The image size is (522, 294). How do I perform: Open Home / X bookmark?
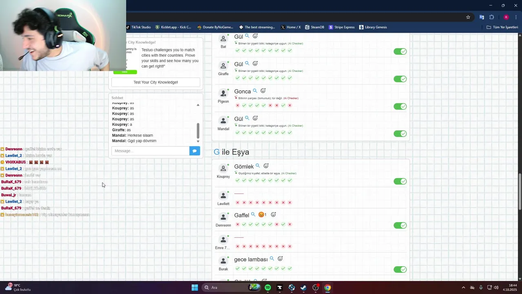point(291,27)
